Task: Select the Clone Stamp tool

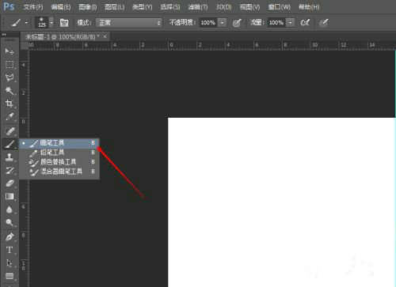Action: tap(10, 157)
